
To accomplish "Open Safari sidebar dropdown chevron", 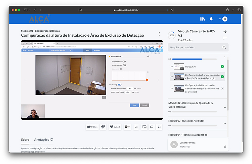I will 30,10.
